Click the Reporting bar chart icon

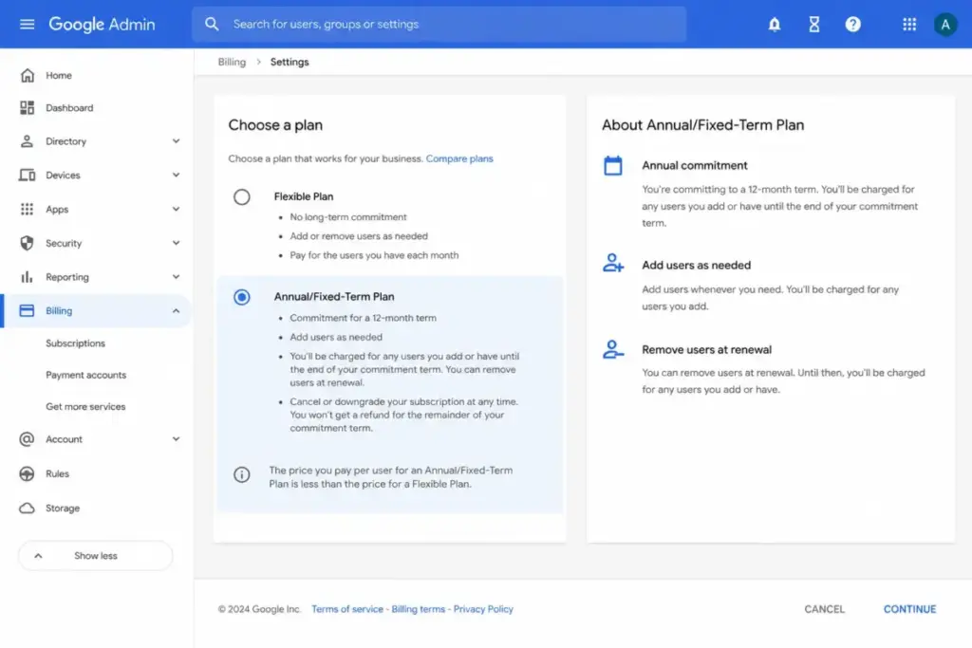27,277
